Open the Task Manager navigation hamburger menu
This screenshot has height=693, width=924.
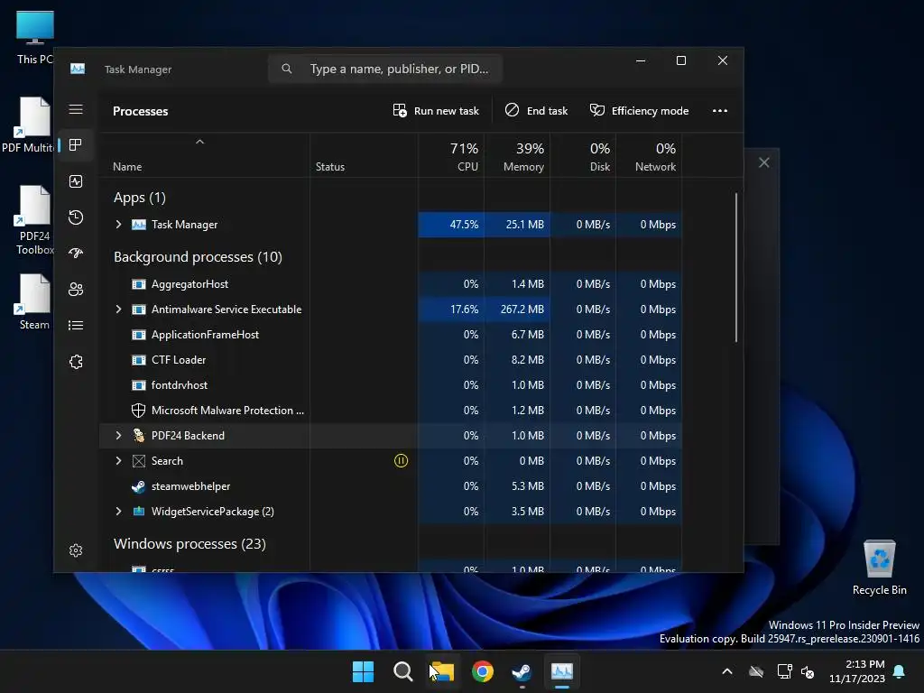(76, 109)
